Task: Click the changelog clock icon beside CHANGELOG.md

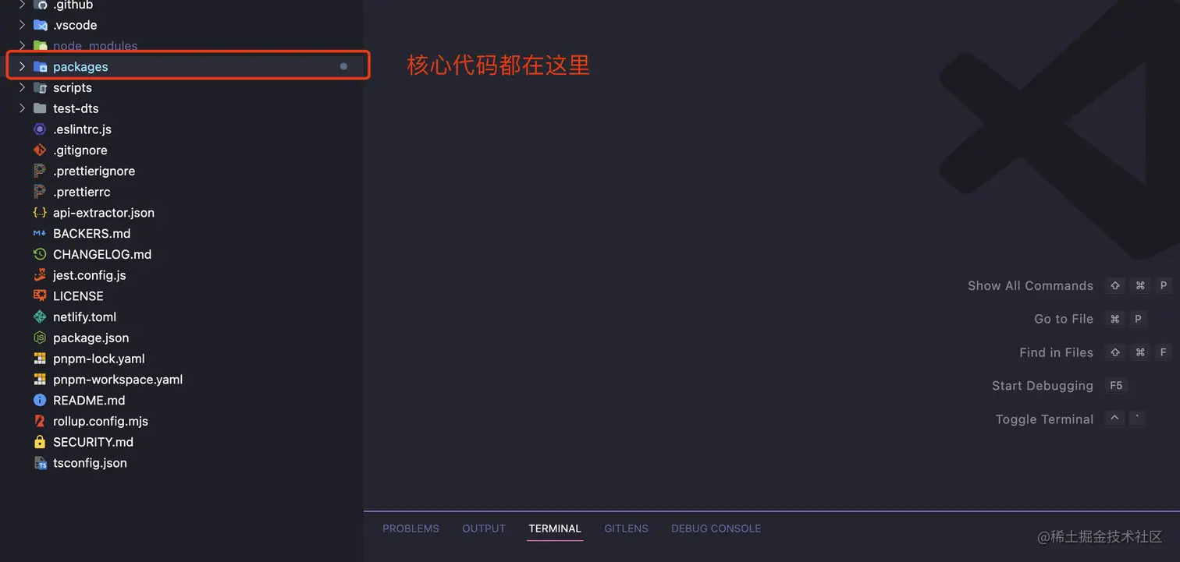Action: 40,254
